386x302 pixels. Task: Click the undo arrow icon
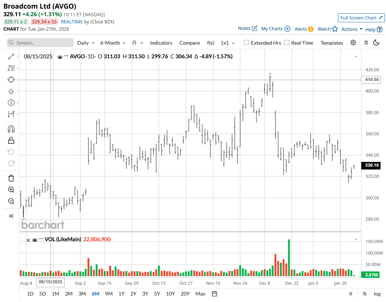coord(11,152)
